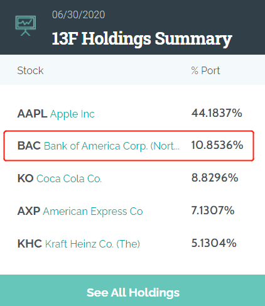265x306 pixels.
Task: Select the AXP ticker symbol
Action: tap(29, 211)
